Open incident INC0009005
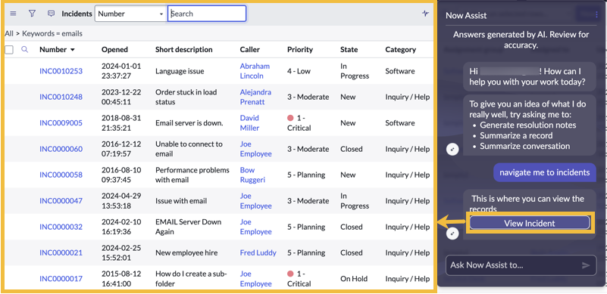Screen dimensions: 607x294 coord(61,123)
